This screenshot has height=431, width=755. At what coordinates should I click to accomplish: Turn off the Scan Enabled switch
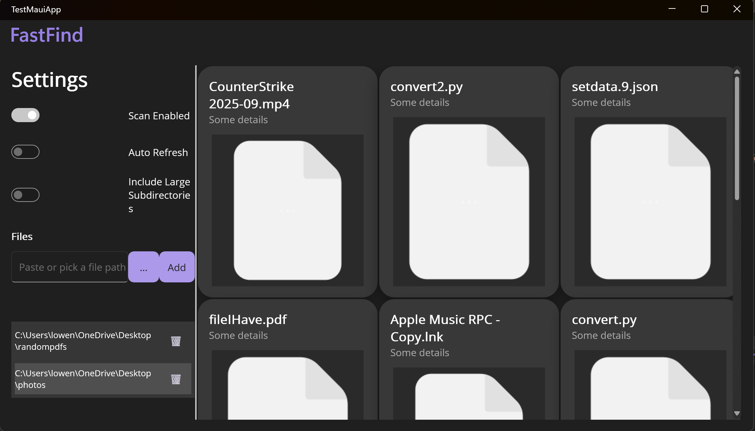(25, 115)
